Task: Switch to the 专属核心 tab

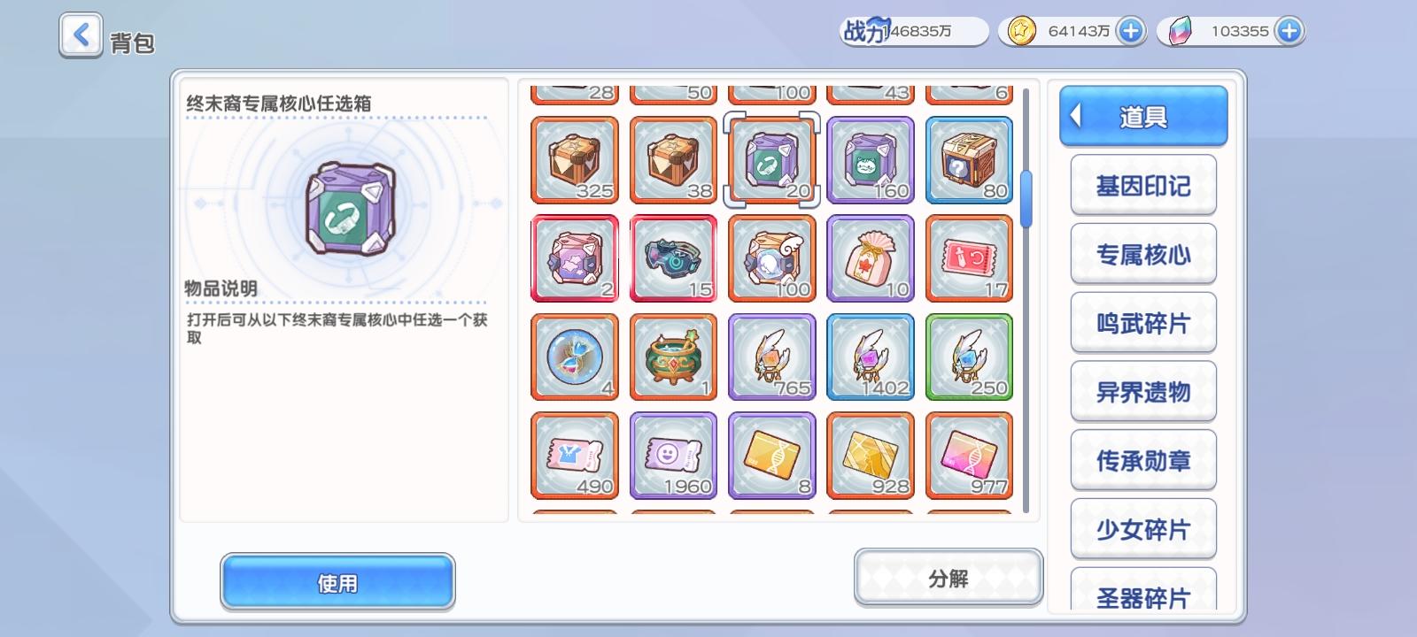Action: (x=1143, y=254)
